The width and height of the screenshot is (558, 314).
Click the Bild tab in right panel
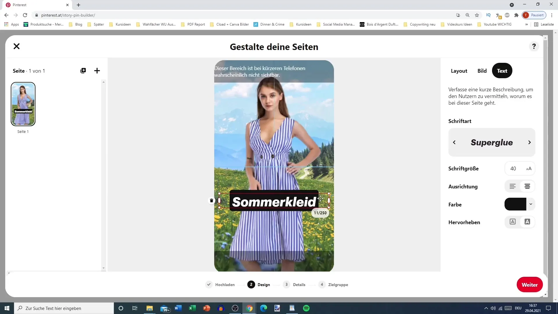coord(482,71)
